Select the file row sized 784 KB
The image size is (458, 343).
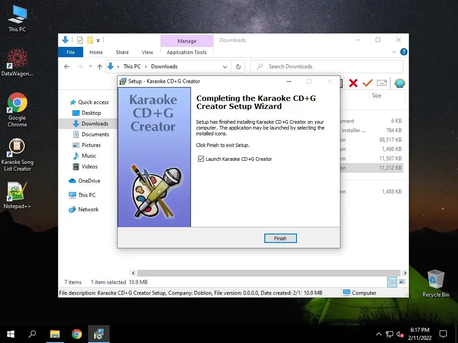click(x=372, y=130)
